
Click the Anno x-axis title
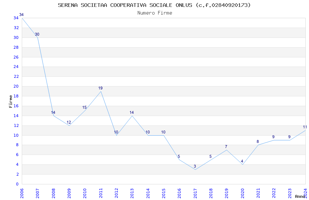pos(300,196)
